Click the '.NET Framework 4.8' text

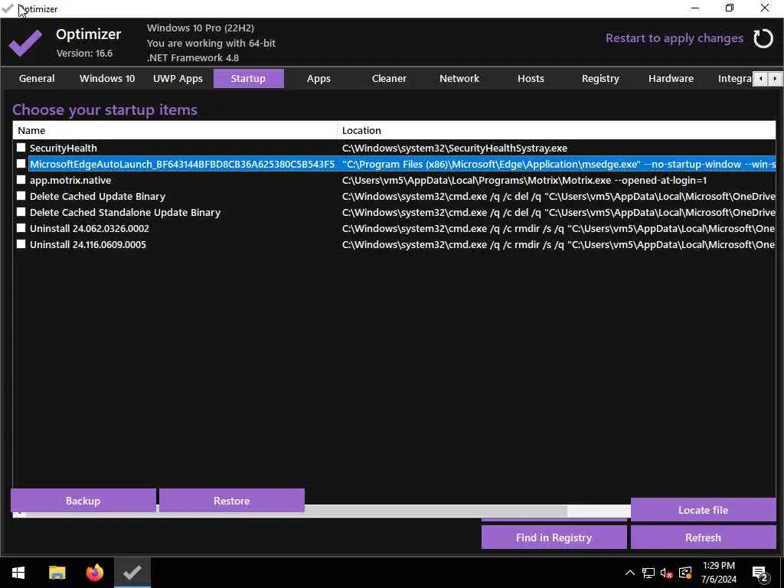click(x=193, y=57)
